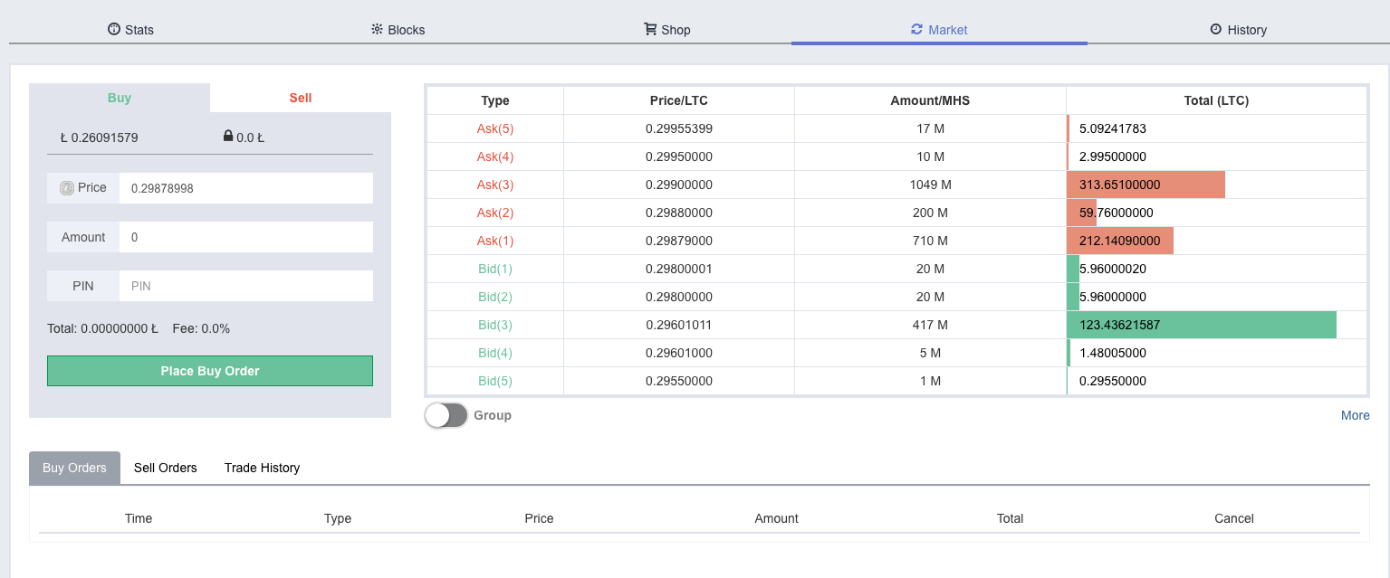Viewport: 1390px width, 578px height.
Task: Click into the PIN field
Action: (x=245, y=286)
